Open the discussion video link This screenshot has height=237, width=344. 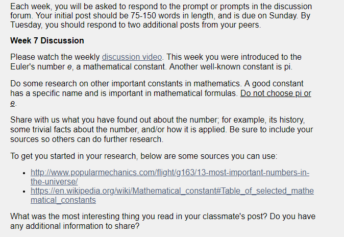pyautogui.click(x=132, y=57)
